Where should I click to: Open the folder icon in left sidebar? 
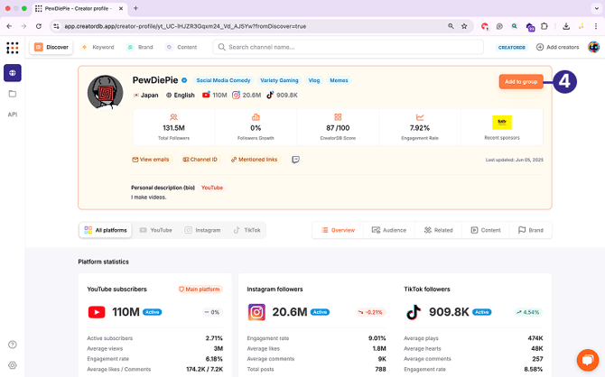[13, 94]
